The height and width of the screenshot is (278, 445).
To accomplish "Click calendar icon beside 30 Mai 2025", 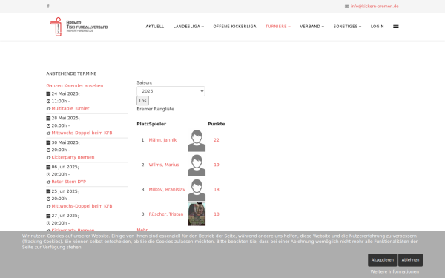I will click(x=48, y=142).
